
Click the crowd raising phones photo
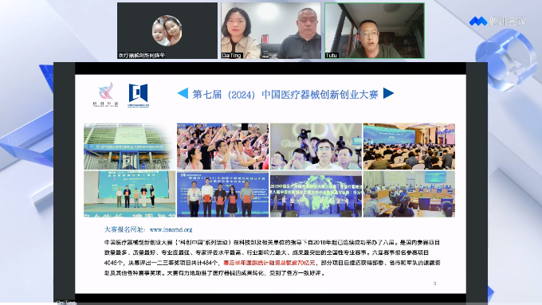(222, 147)
